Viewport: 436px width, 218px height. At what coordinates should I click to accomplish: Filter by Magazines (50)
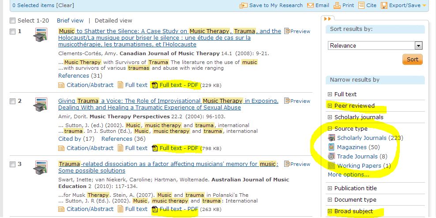click(x=358, y=147)
